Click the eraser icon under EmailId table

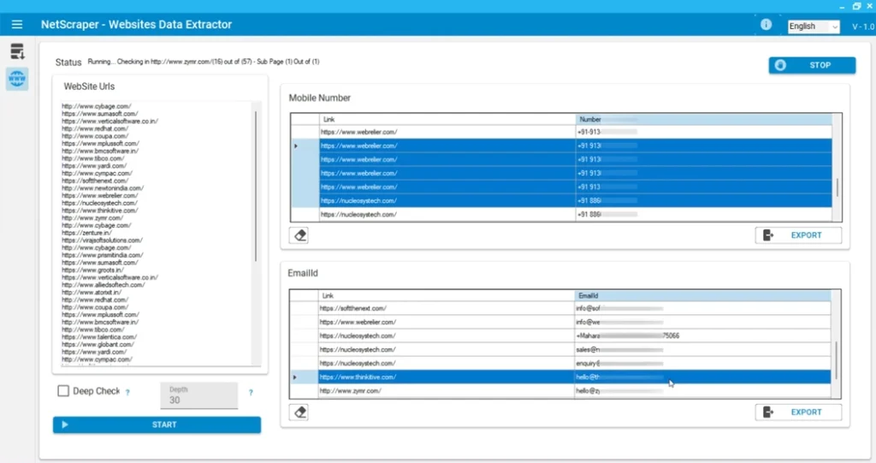(299, 413)
